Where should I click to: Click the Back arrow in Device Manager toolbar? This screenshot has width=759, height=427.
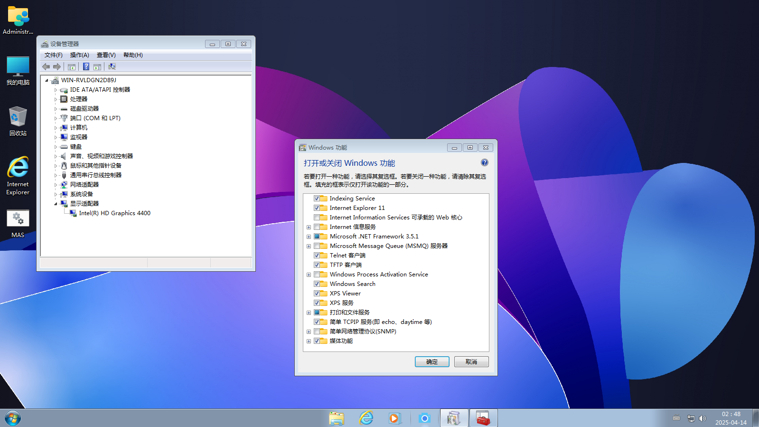click(46, 67)
